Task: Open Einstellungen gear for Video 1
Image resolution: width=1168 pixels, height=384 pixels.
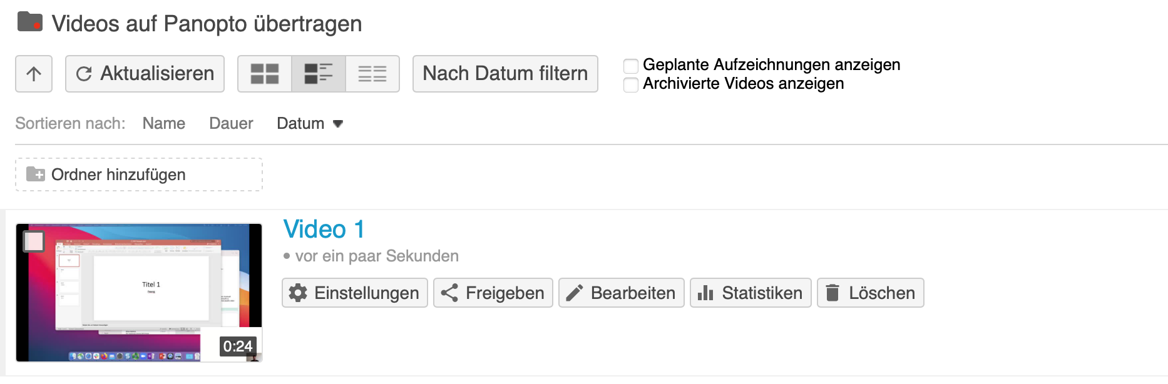Action: pos(299,293)
